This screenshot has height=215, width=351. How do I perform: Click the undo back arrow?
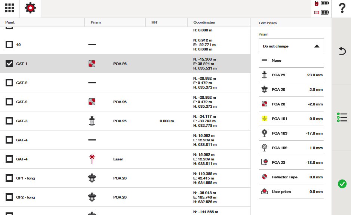coord(342,51)
